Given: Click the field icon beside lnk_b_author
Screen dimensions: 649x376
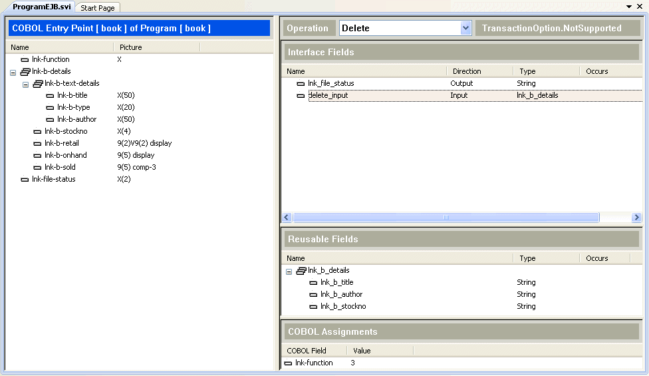Looking at the screenshot, I should point(313,295).
